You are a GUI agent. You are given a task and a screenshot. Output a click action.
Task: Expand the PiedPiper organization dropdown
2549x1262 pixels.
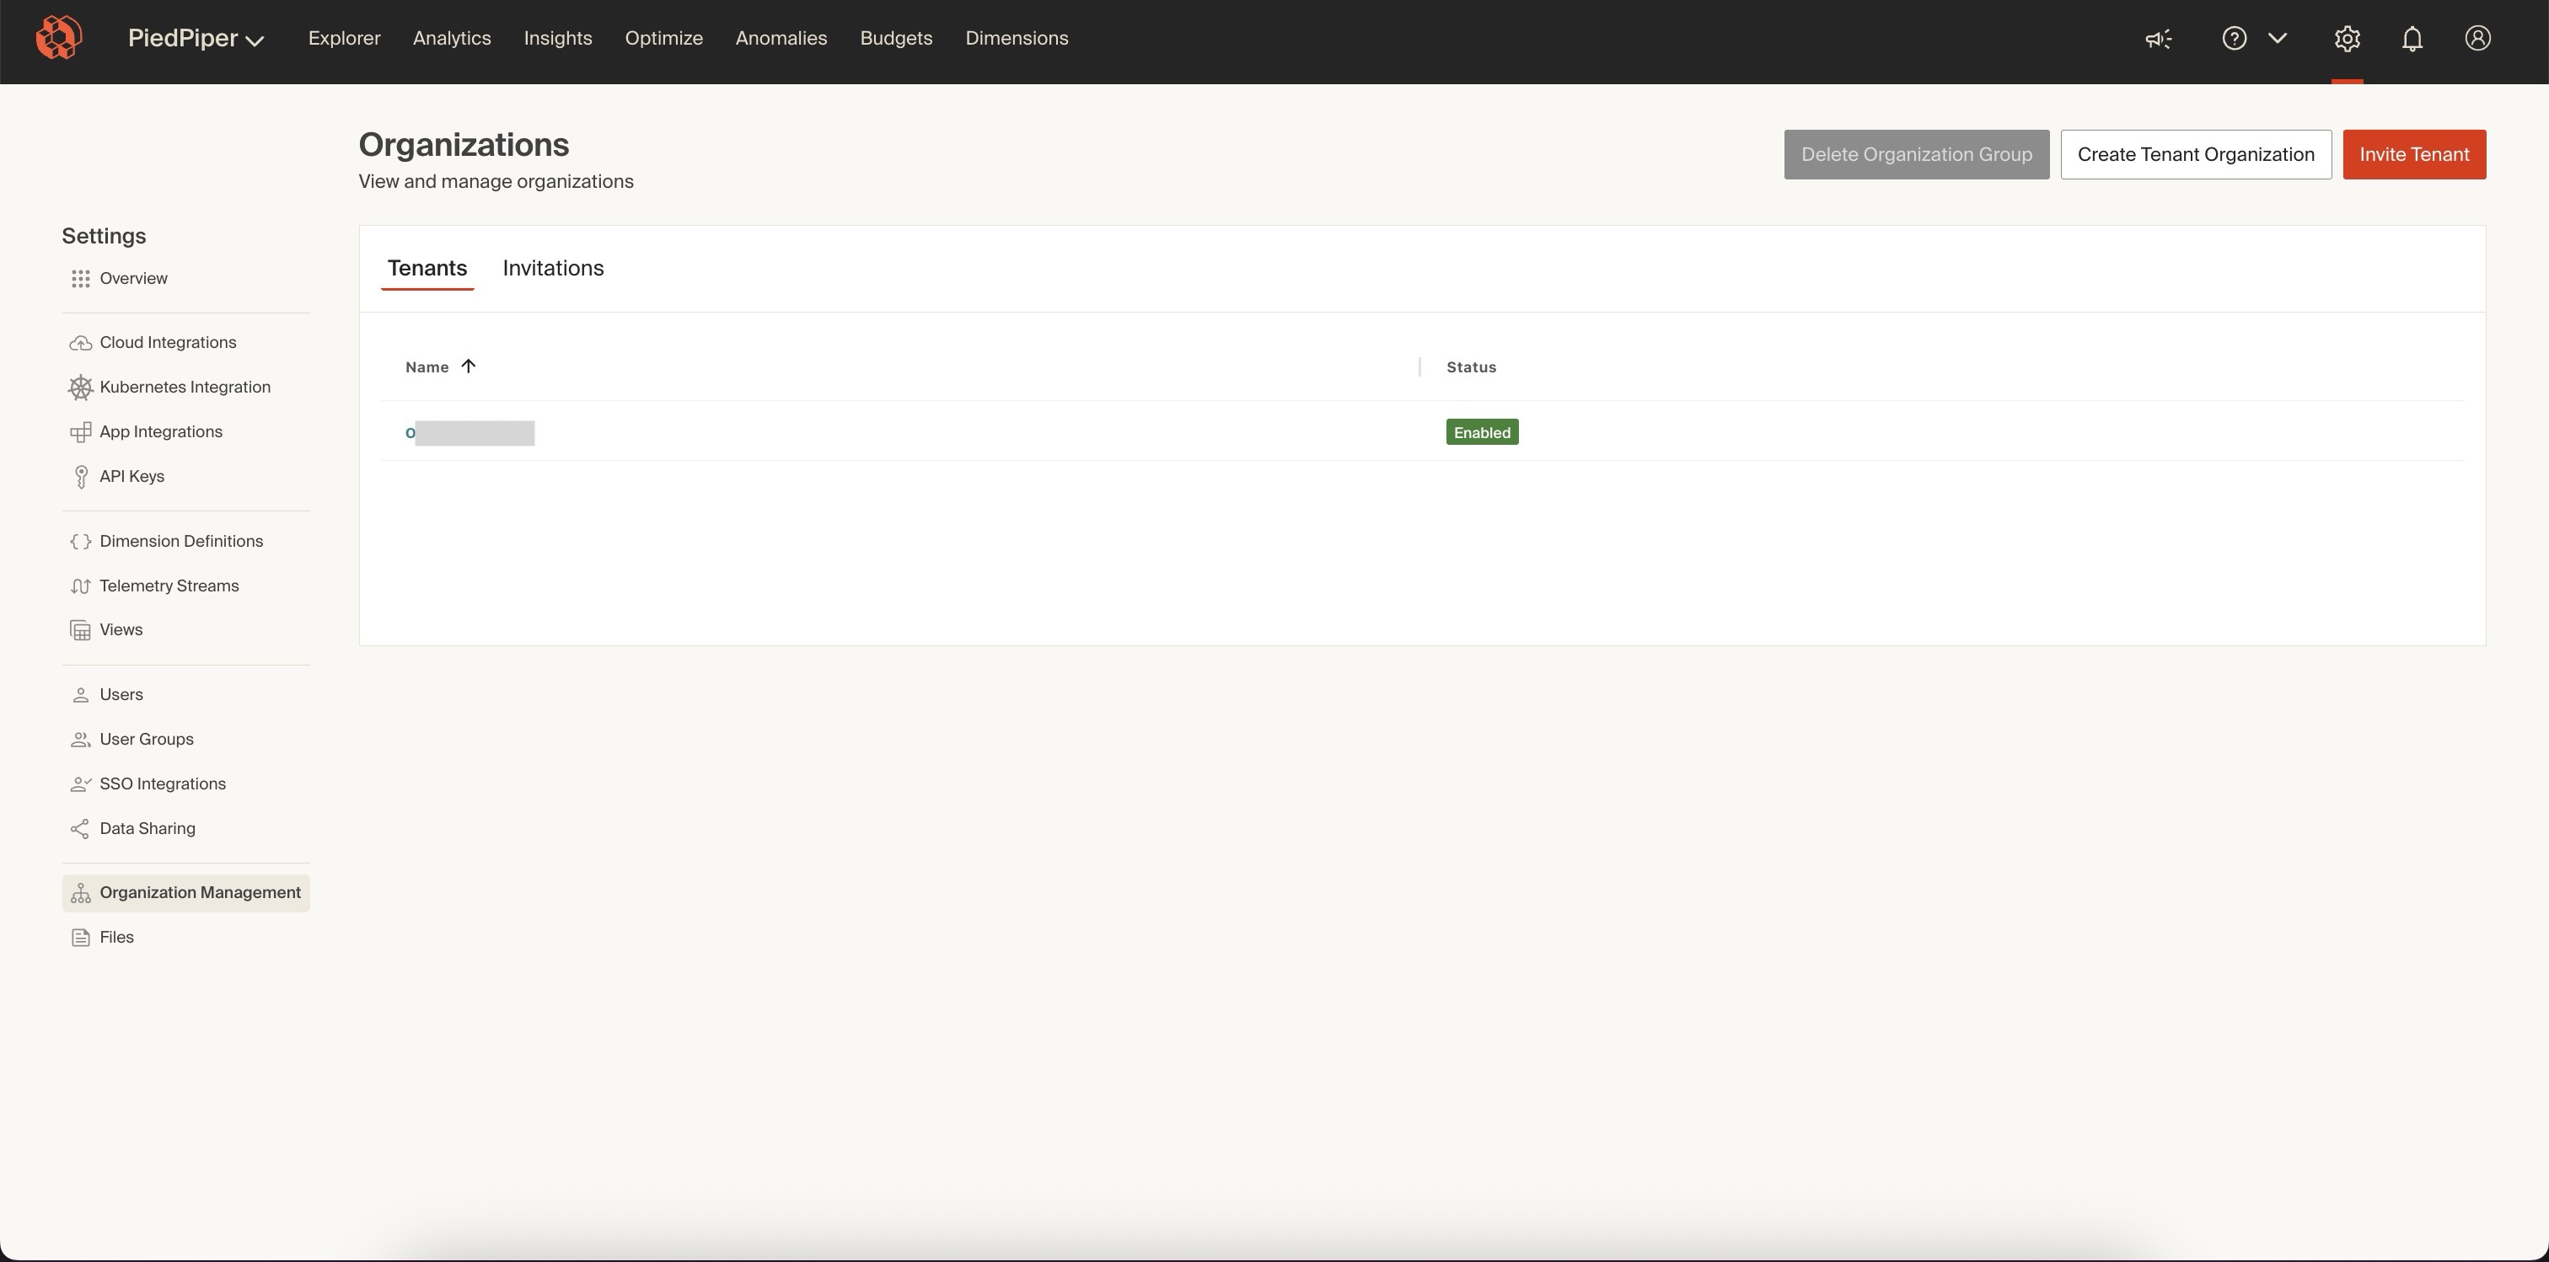[196, 39]
